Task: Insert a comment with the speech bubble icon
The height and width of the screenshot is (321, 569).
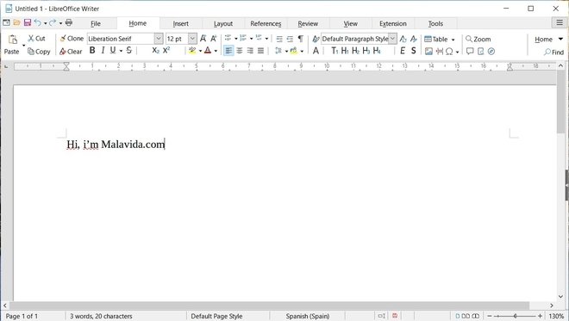Action: coord(470,51)
